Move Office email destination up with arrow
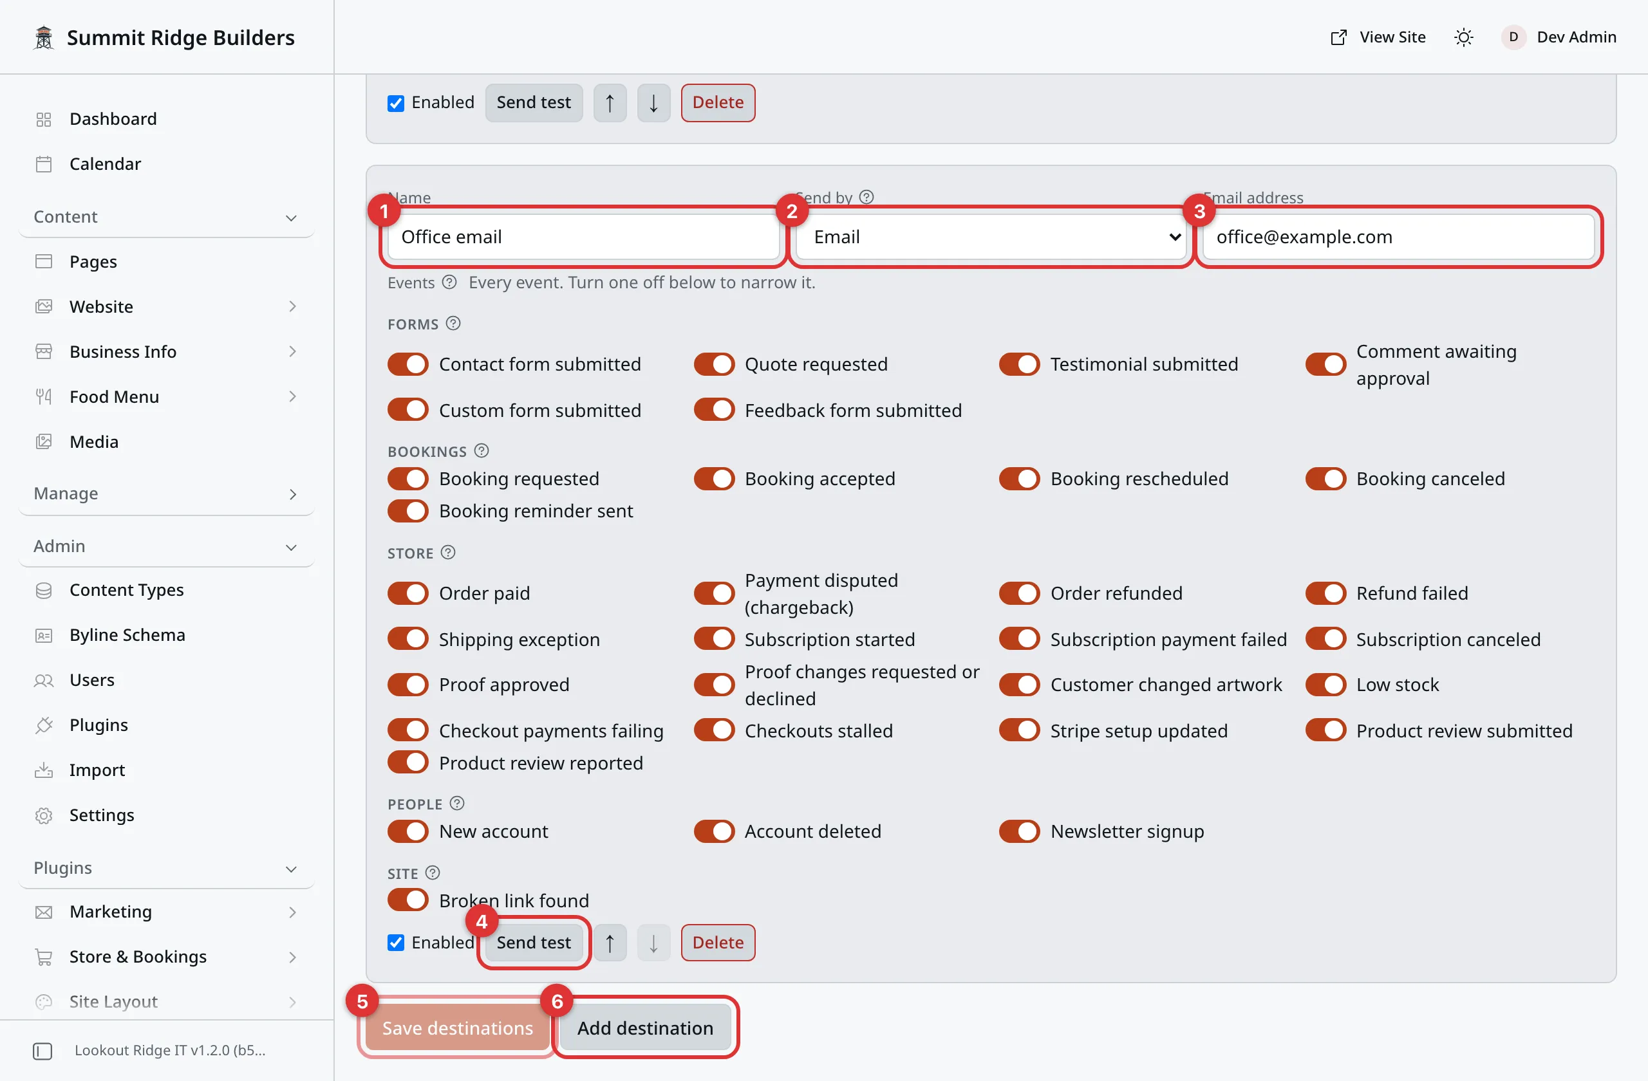Viewport: 1648px width, 1081px height. coord(610,943)
